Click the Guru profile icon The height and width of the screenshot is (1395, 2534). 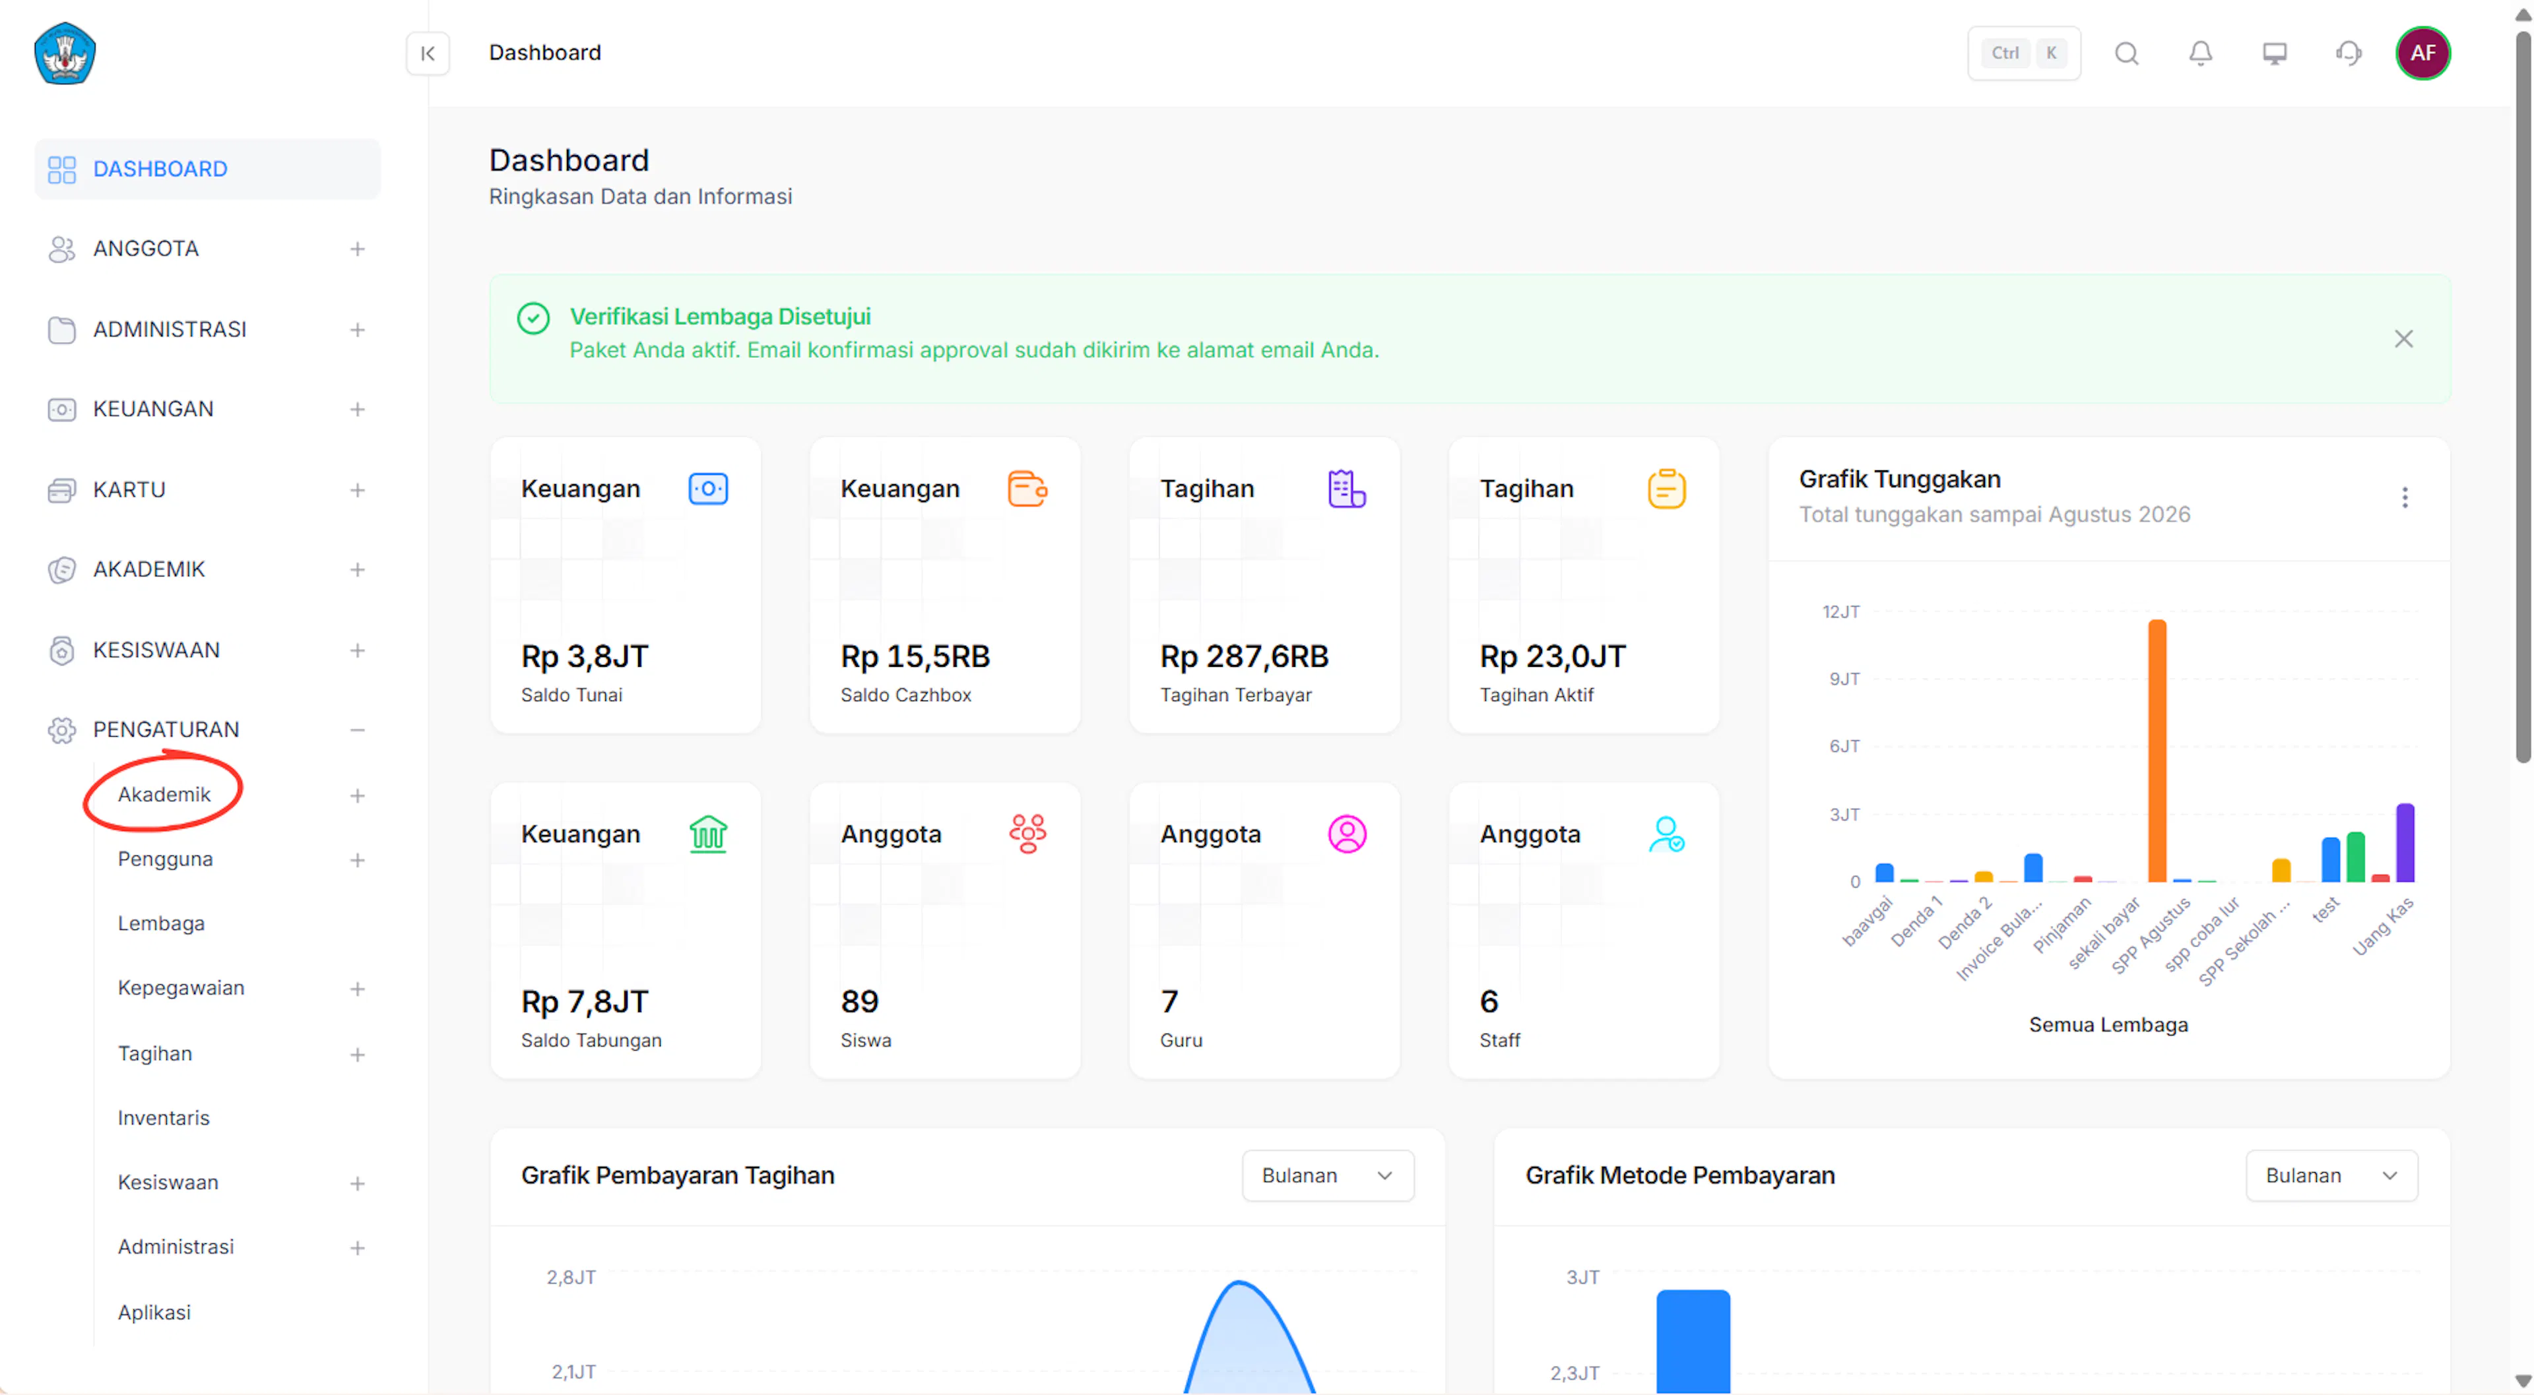1347,834
